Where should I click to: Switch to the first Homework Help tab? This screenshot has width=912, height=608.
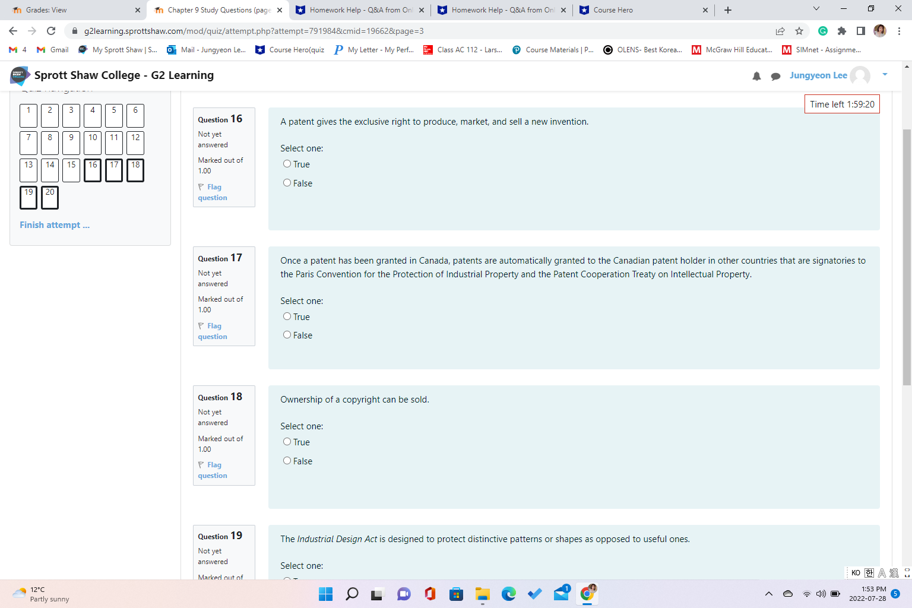pyautogui.click(x=360, y=10)
